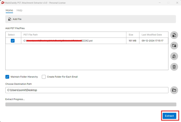
Task: Click the PST File Path column header
Action: 74,35
